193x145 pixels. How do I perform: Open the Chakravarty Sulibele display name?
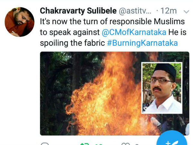point(78,11)
